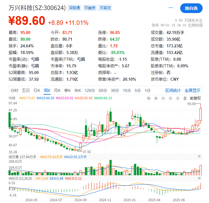This screenshot has height=203, width=209.
Task: Open the 区间统计 link
Action: [173, 90]
